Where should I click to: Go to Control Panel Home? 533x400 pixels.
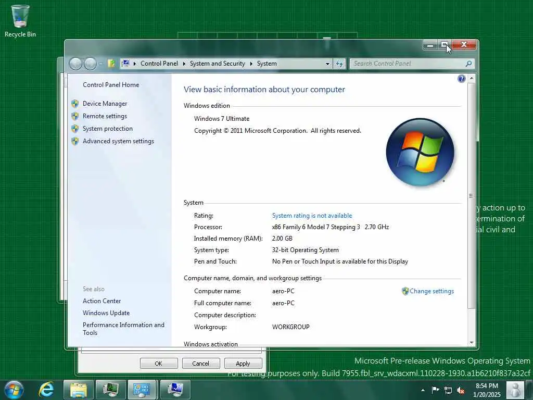click(111, 85)
